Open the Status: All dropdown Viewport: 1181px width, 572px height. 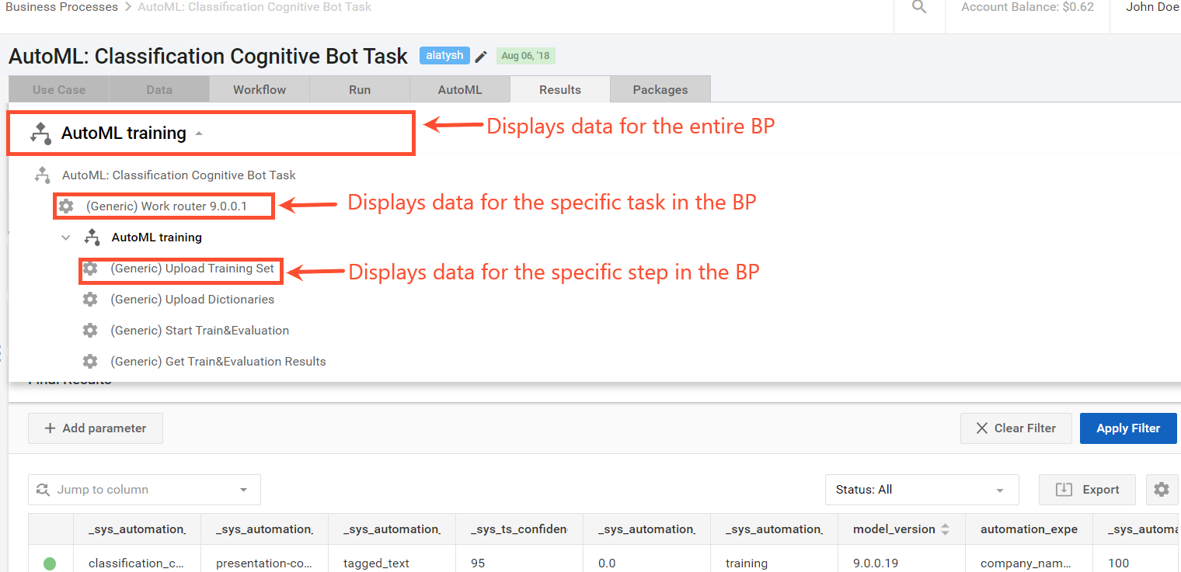coord(921,490)
